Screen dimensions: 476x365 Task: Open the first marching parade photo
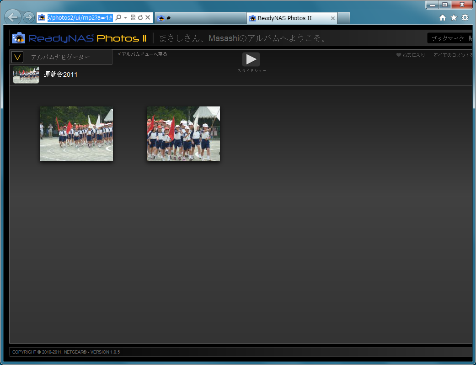(76, 134)
